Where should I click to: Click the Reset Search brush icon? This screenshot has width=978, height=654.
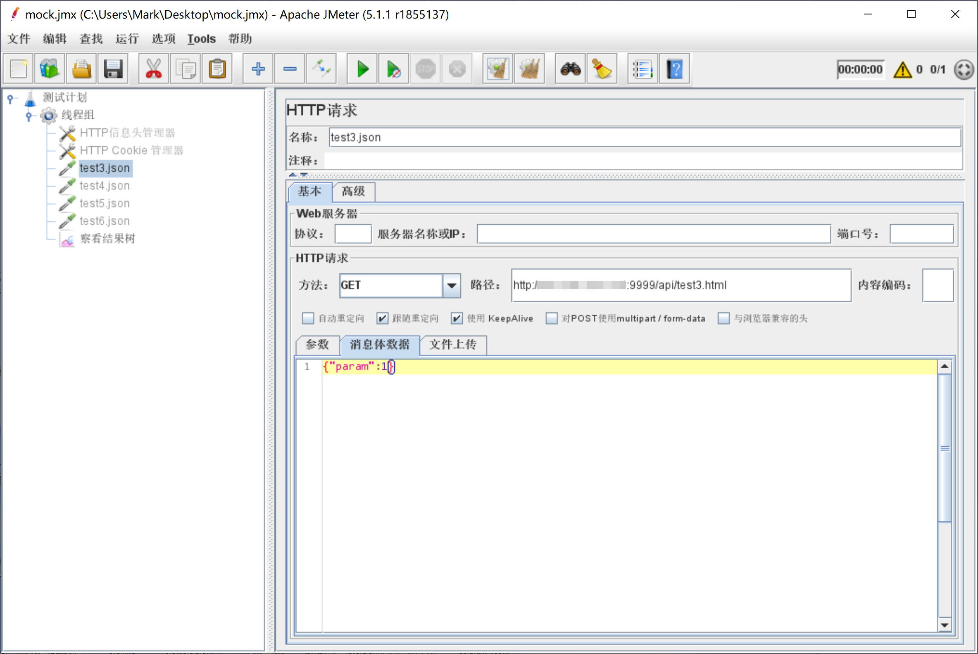[x=602, y=69]
